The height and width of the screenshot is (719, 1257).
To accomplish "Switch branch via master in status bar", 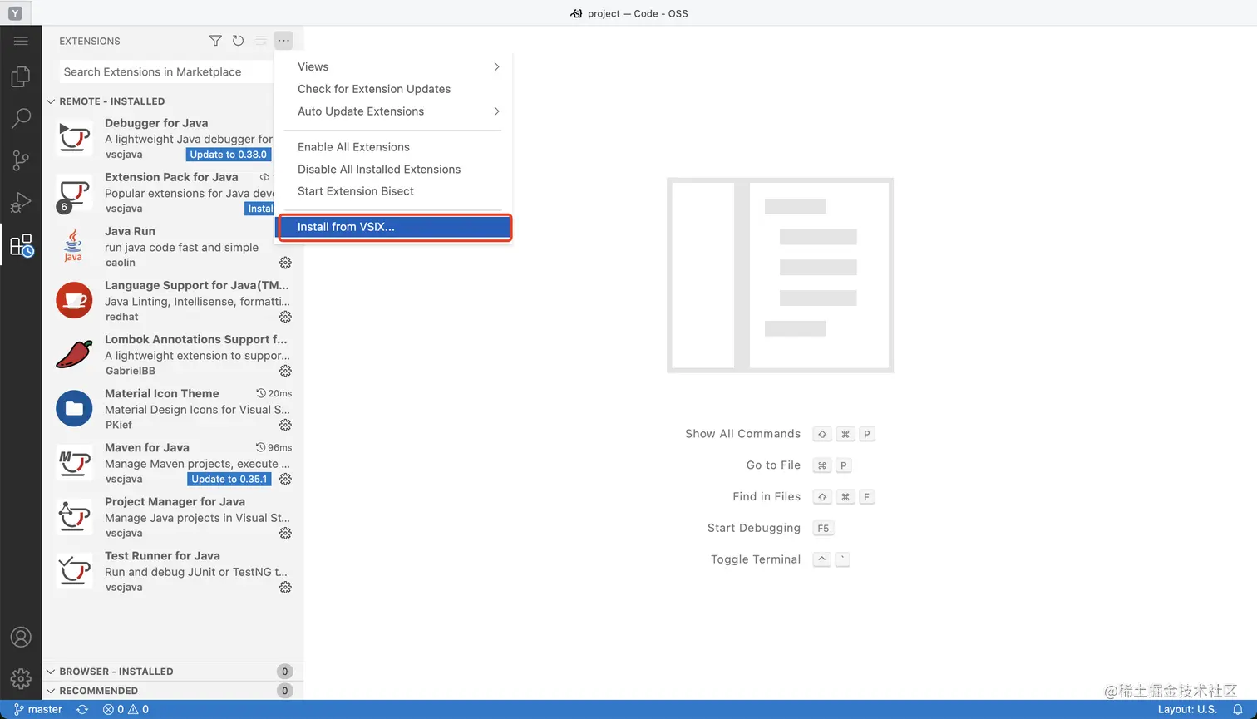I will [38, 710].
